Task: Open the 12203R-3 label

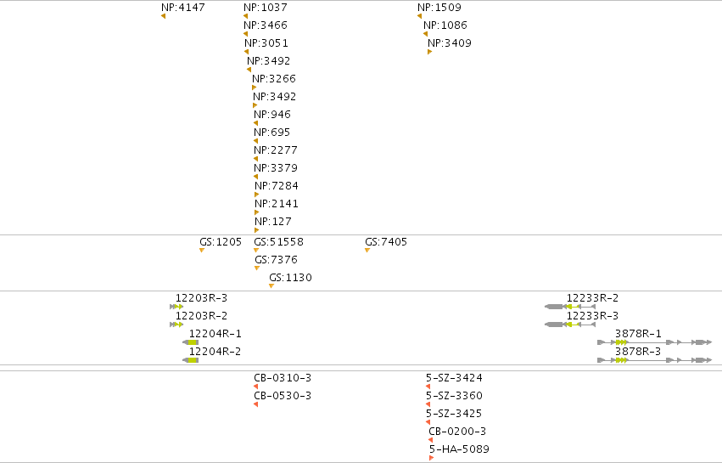Action: point(201,298)
